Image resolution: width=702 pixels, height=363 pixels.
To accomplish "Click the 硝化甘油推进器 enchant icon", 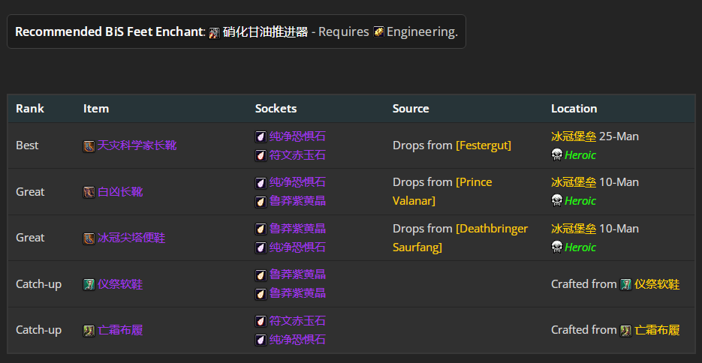I will pos(215,32).
